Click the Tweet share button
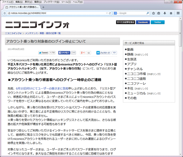 [x=43, y=53]
